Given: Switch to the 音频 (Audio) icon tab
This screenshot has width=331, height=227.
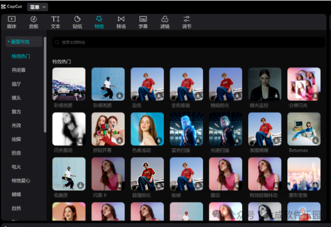Looking at the screenshot, I should [x=34, y=19].
